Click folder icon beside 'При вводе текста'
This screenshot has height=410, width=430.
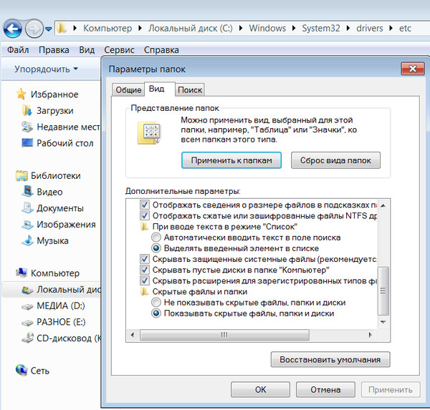[x=144, y=227]
